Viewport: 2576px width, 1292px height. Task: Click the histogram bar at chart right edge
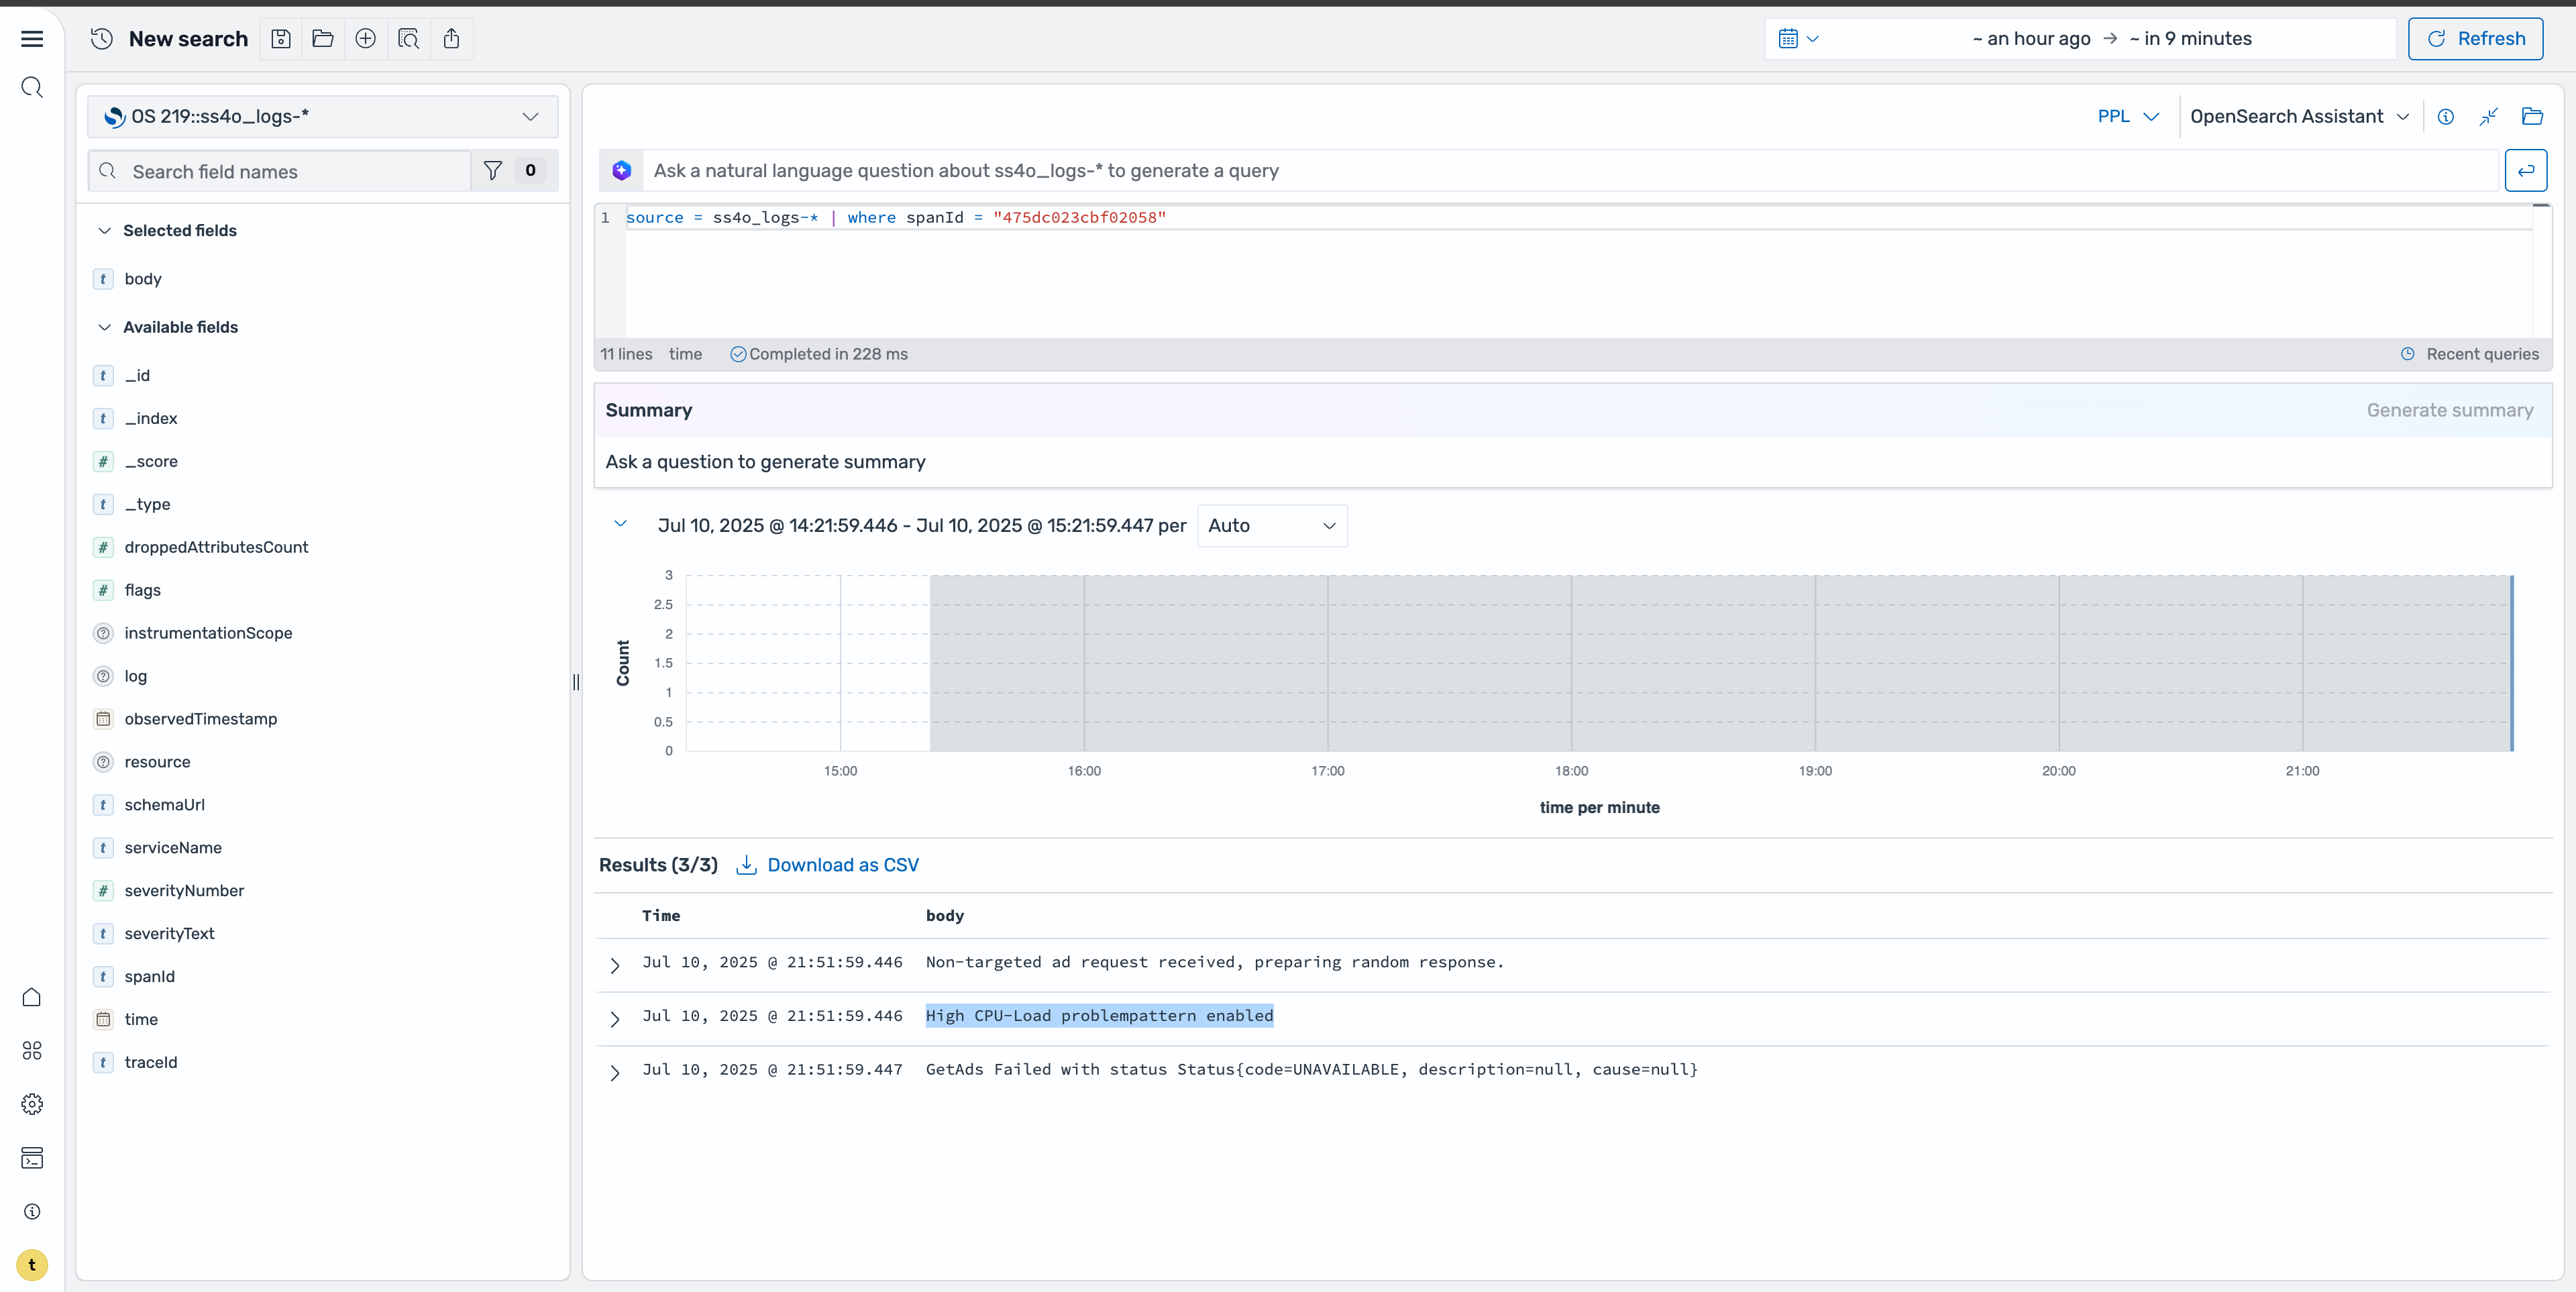[x=2511, y=664]
